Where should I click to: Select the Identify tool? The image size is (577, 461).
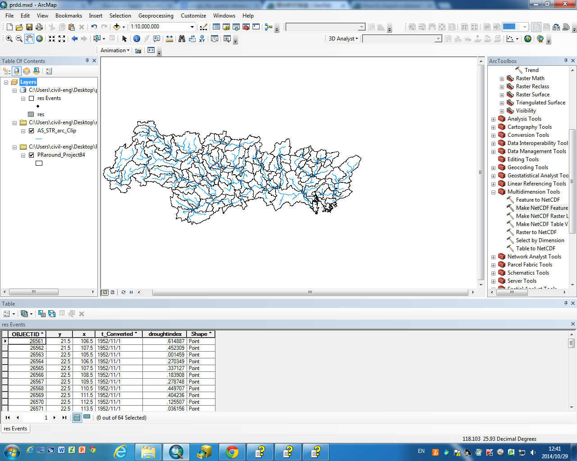click(x=137, y=39)
